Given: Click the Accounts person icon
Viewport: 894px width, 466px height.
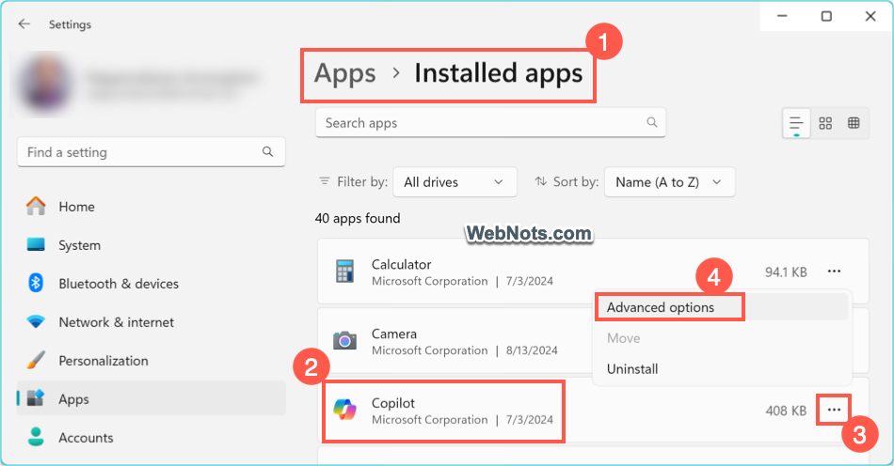Looking at the screenshot, I should (36, 437).
